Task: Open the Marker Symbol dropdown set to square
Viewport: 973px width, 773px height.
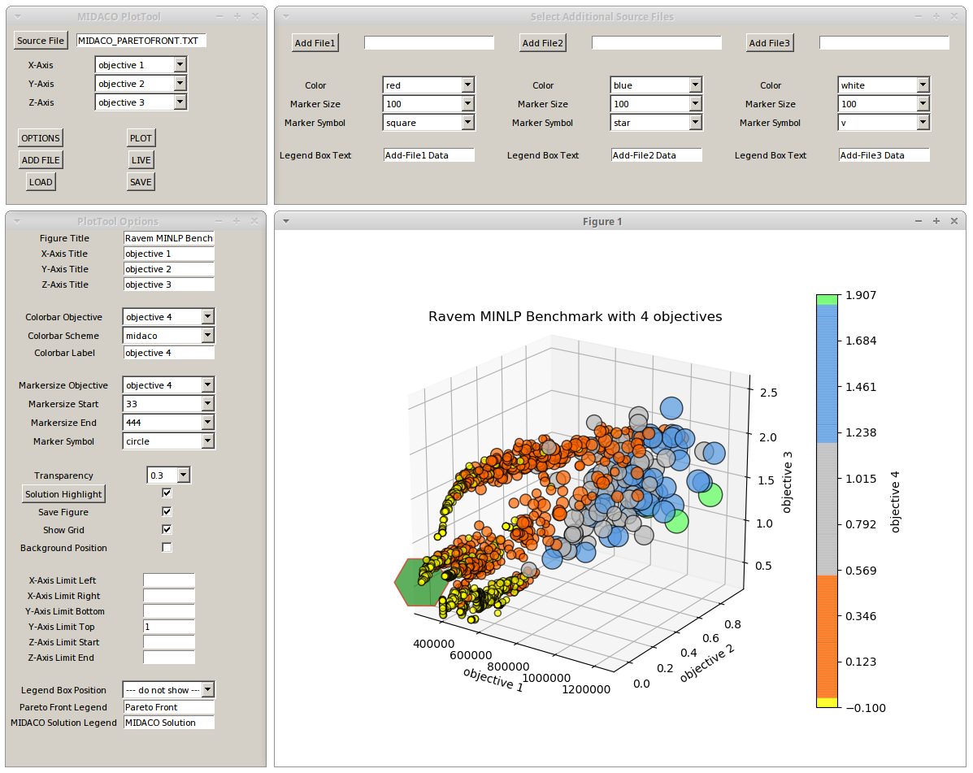Action: coord(429,123)
